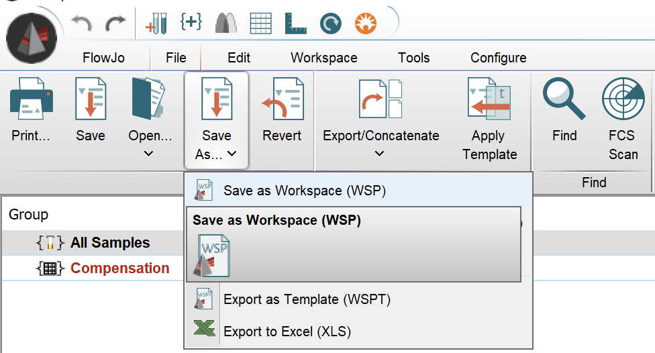The width and height of the screenshot is (655, 353).
Task: Click the FCS Scan label
Action: [623, 145]
